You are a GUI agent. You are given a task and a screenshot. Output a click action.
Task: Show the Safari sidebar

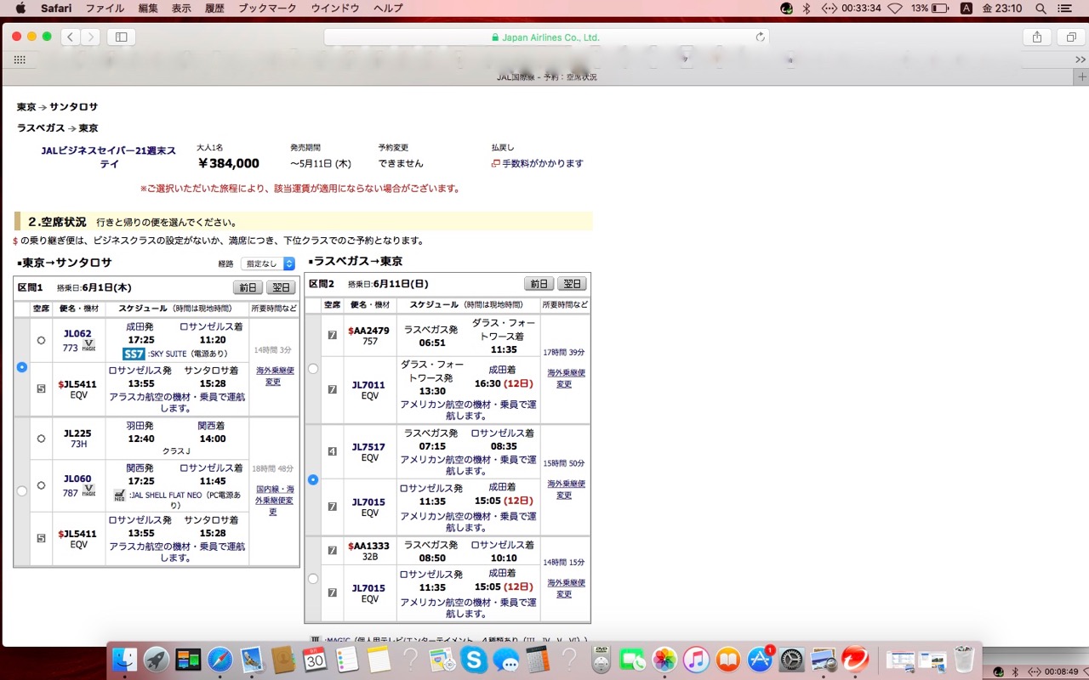pyautogui.click(x=121, y=37)
